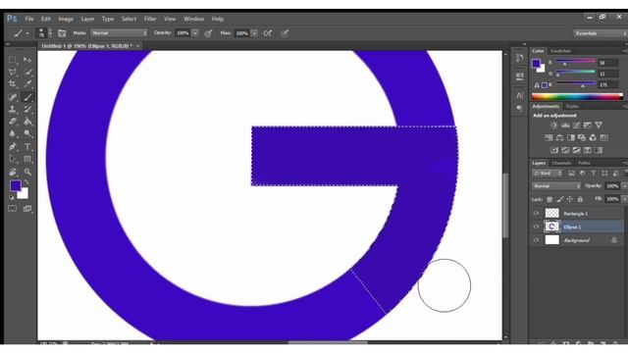The height and width of the screenshot is (353, 628).
Task: Switch to the Paths tab
Action: click(x=584, y=163)
